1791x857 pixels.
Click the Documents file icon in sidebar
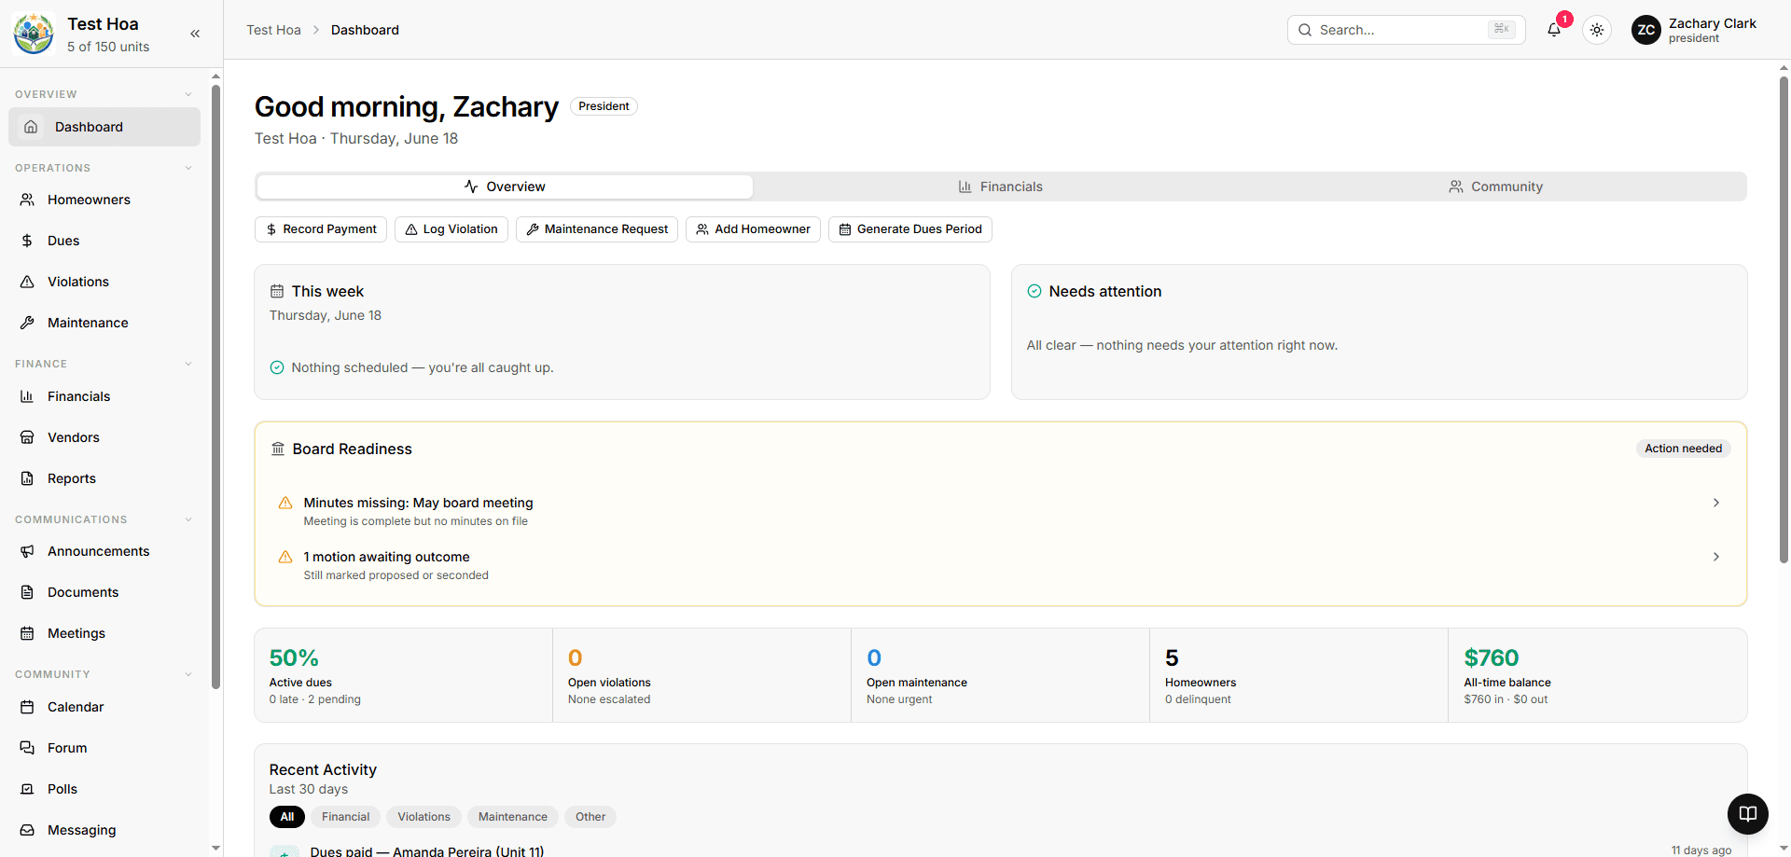[27, 592]
